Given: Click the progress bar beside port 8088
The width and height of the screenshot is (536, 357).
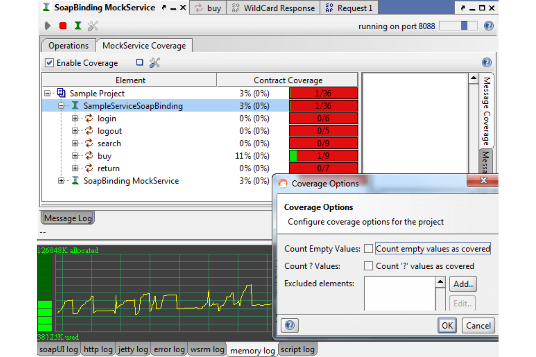Looking at the screenshot, I should point(458,26).
